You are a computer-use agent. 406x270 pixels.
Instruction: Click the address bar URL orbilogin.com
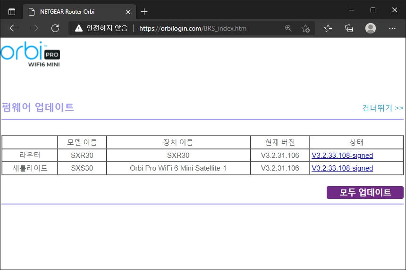pos(193,28)
